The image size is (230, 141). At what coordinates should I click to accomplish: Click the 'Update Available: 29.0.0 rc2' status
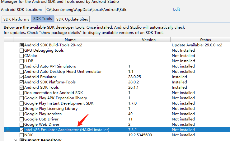[x=197, y=45]
